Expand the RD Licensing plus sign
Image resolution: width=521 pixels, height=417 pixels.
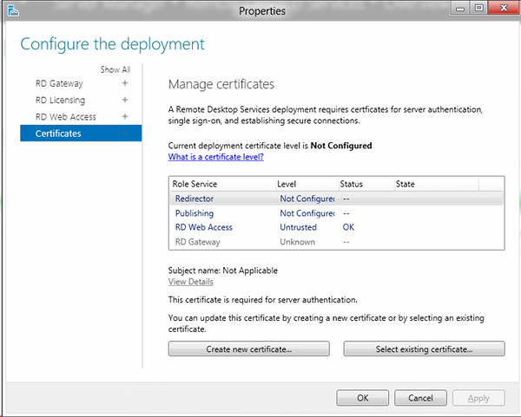(125, 100)
